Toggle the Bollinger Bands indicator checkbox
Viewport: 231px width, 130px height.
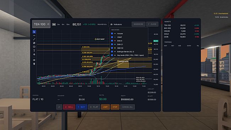pos(112,52)
